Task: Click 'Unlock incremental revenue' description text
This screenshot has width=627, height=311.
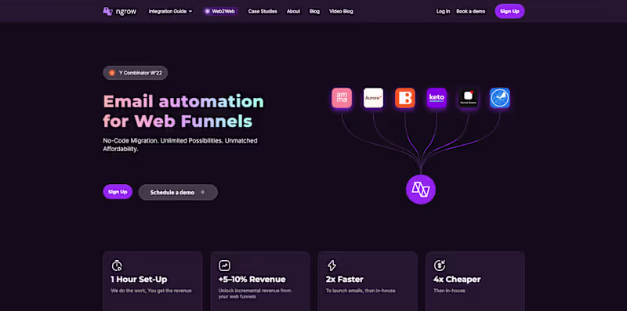Action: tap(255, 294)
